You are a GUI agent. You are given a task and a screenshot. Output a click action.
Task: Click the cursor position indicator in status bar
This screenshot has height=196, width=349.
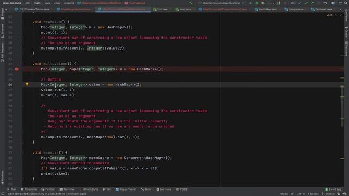point(284,194)
